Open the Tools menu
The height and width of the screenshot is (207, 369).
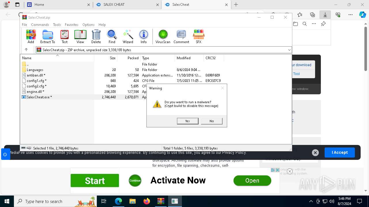click(57, 25)
